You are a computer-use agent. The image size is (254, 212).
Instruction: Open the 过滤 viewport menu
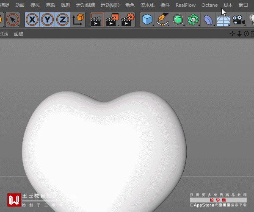point(4,34)
